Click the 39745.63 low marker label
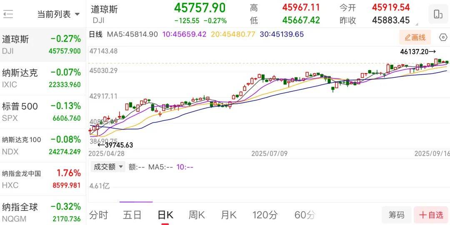 click(x=115, y=145)
